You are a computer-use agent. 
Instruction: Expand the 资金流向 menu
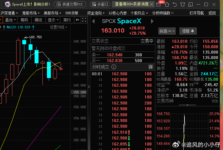click(x=96, y=13)
